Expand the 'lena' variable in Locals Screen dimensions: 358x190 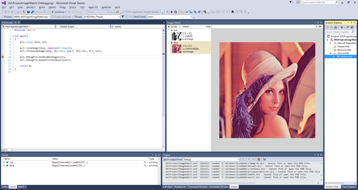4,166
